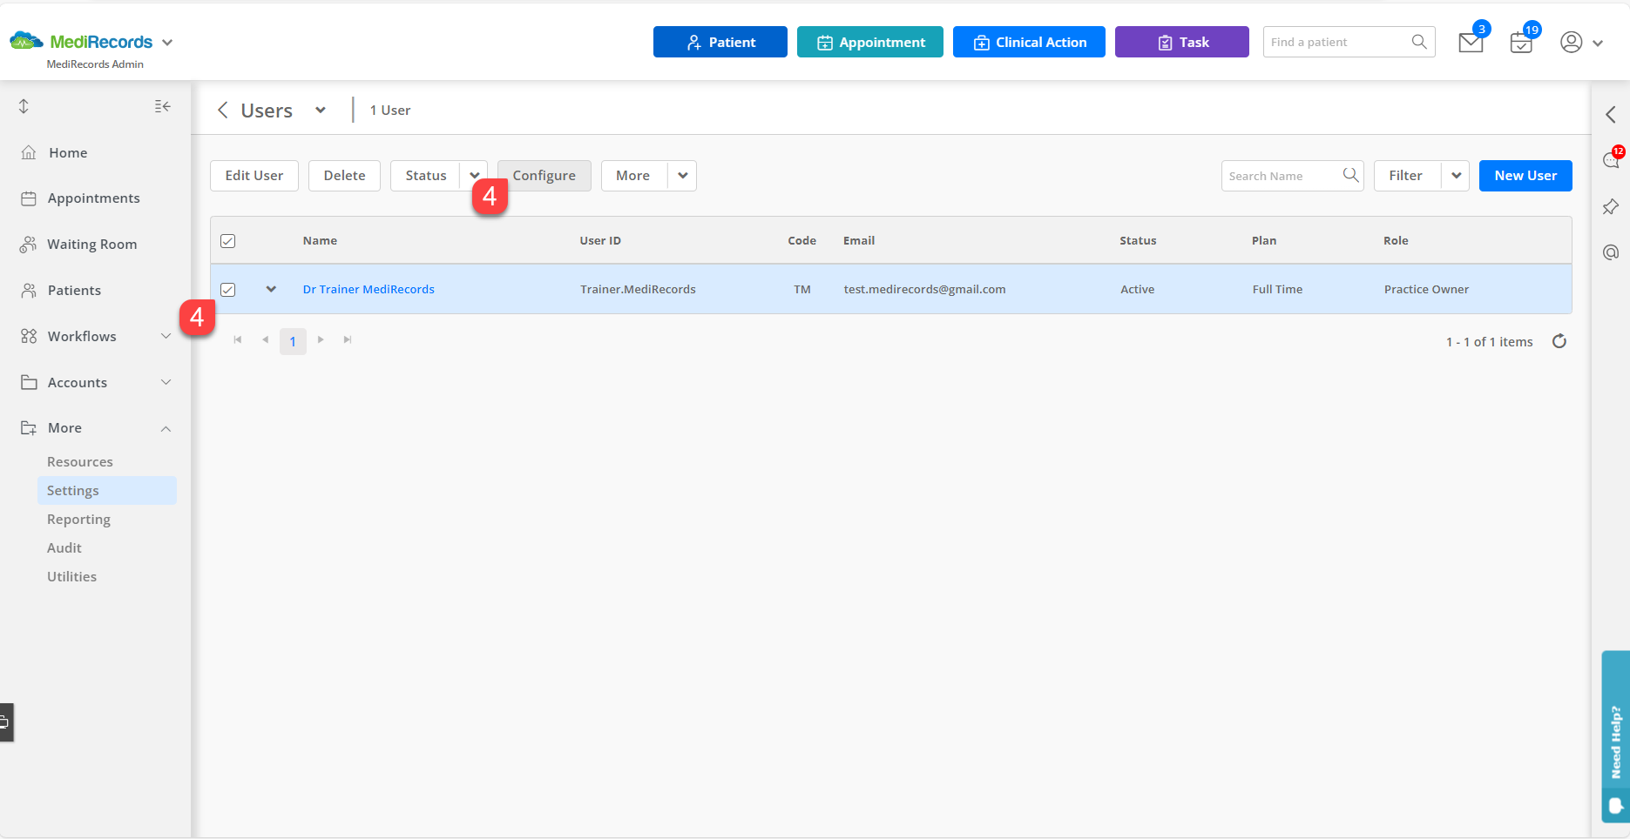
Task: Open the Status dropdown
Action: (x=473, y=175)
